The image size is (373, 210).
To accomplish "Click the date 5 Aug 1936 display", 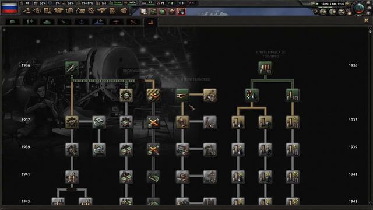I will 332,4.
